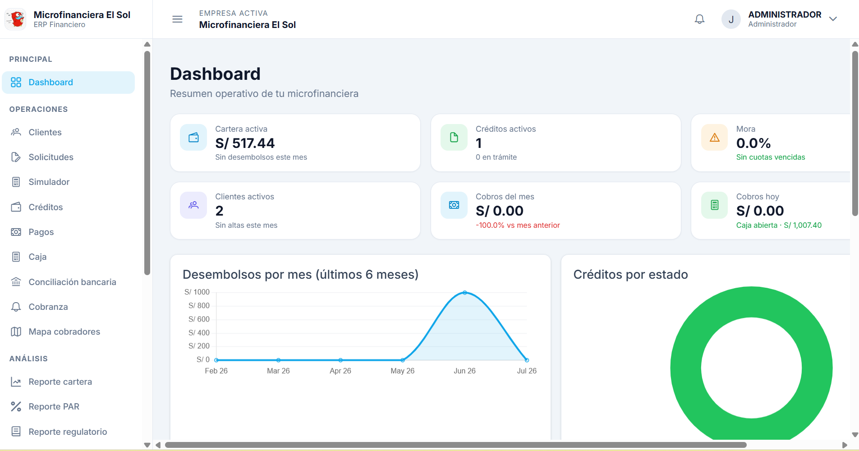Select Caja from the sidebar
859x451 pixels.
(69, 257)
